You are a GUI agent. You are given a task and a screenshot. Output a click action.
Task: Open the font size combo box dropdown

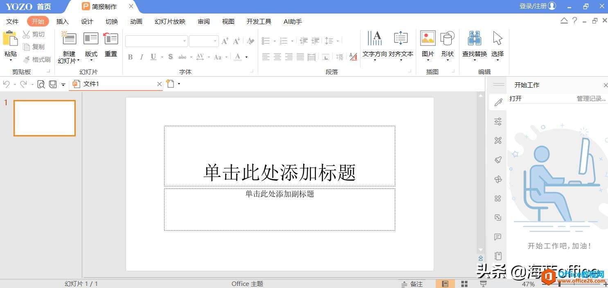[215, 41]
